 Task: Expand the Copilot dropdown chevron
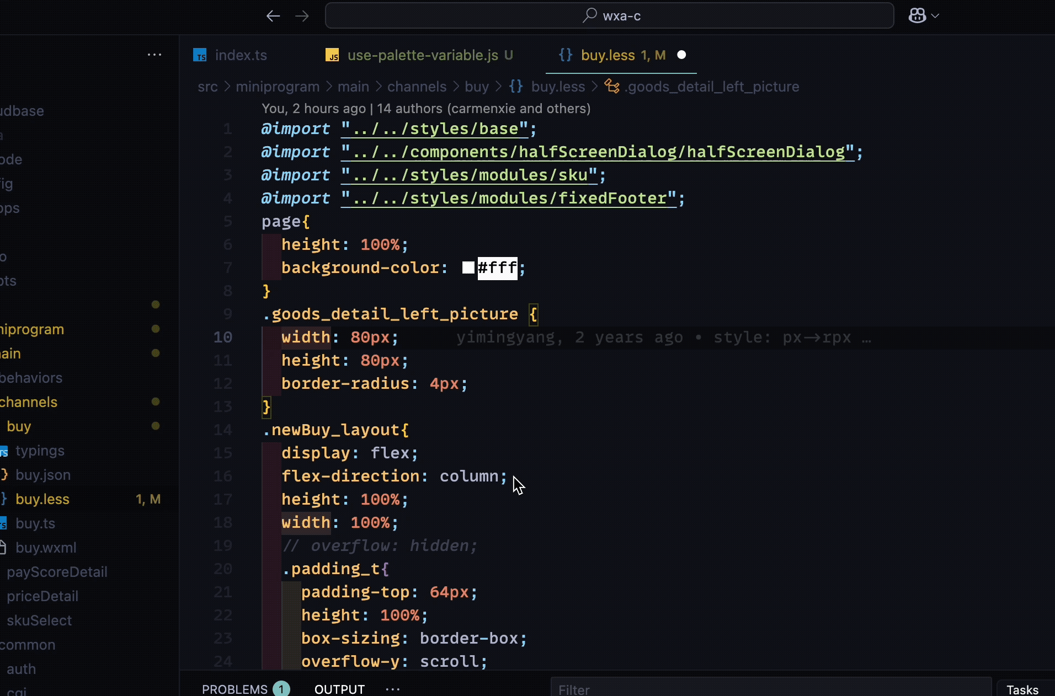(x=935, y=16)
